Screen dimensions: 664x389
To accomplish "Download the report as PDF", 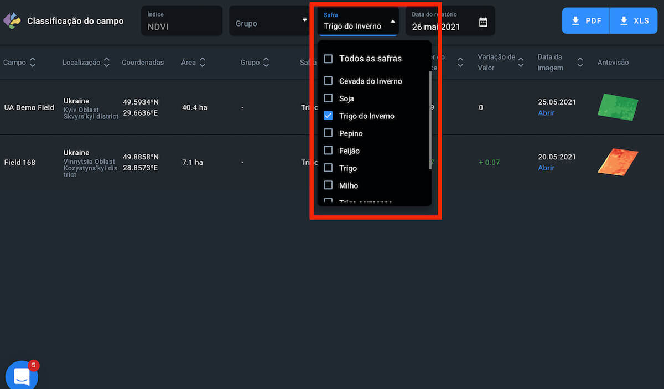I will pyautogui.click(x=586, y=21).
